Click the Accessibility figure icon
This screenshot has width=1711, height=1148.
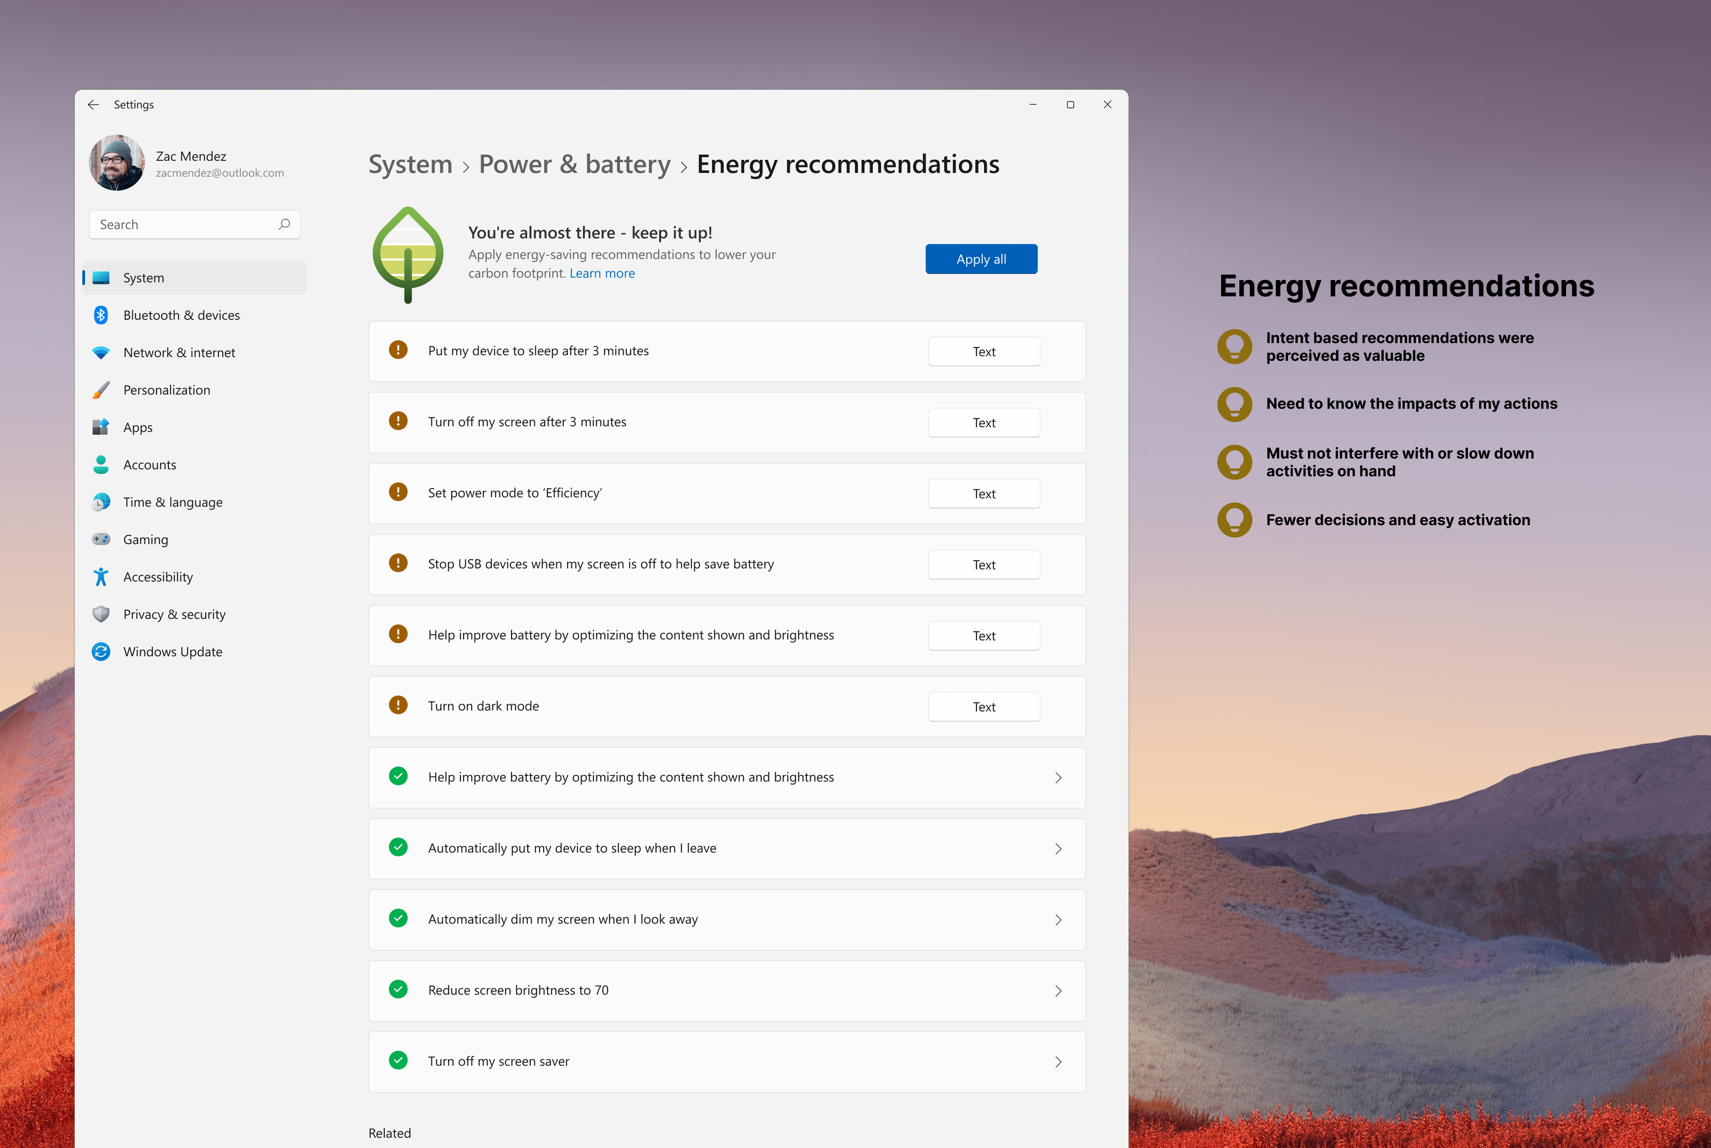coord(101,577)
